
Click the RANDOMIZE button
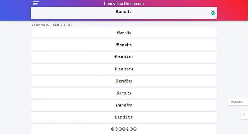(x=237, y=102)
